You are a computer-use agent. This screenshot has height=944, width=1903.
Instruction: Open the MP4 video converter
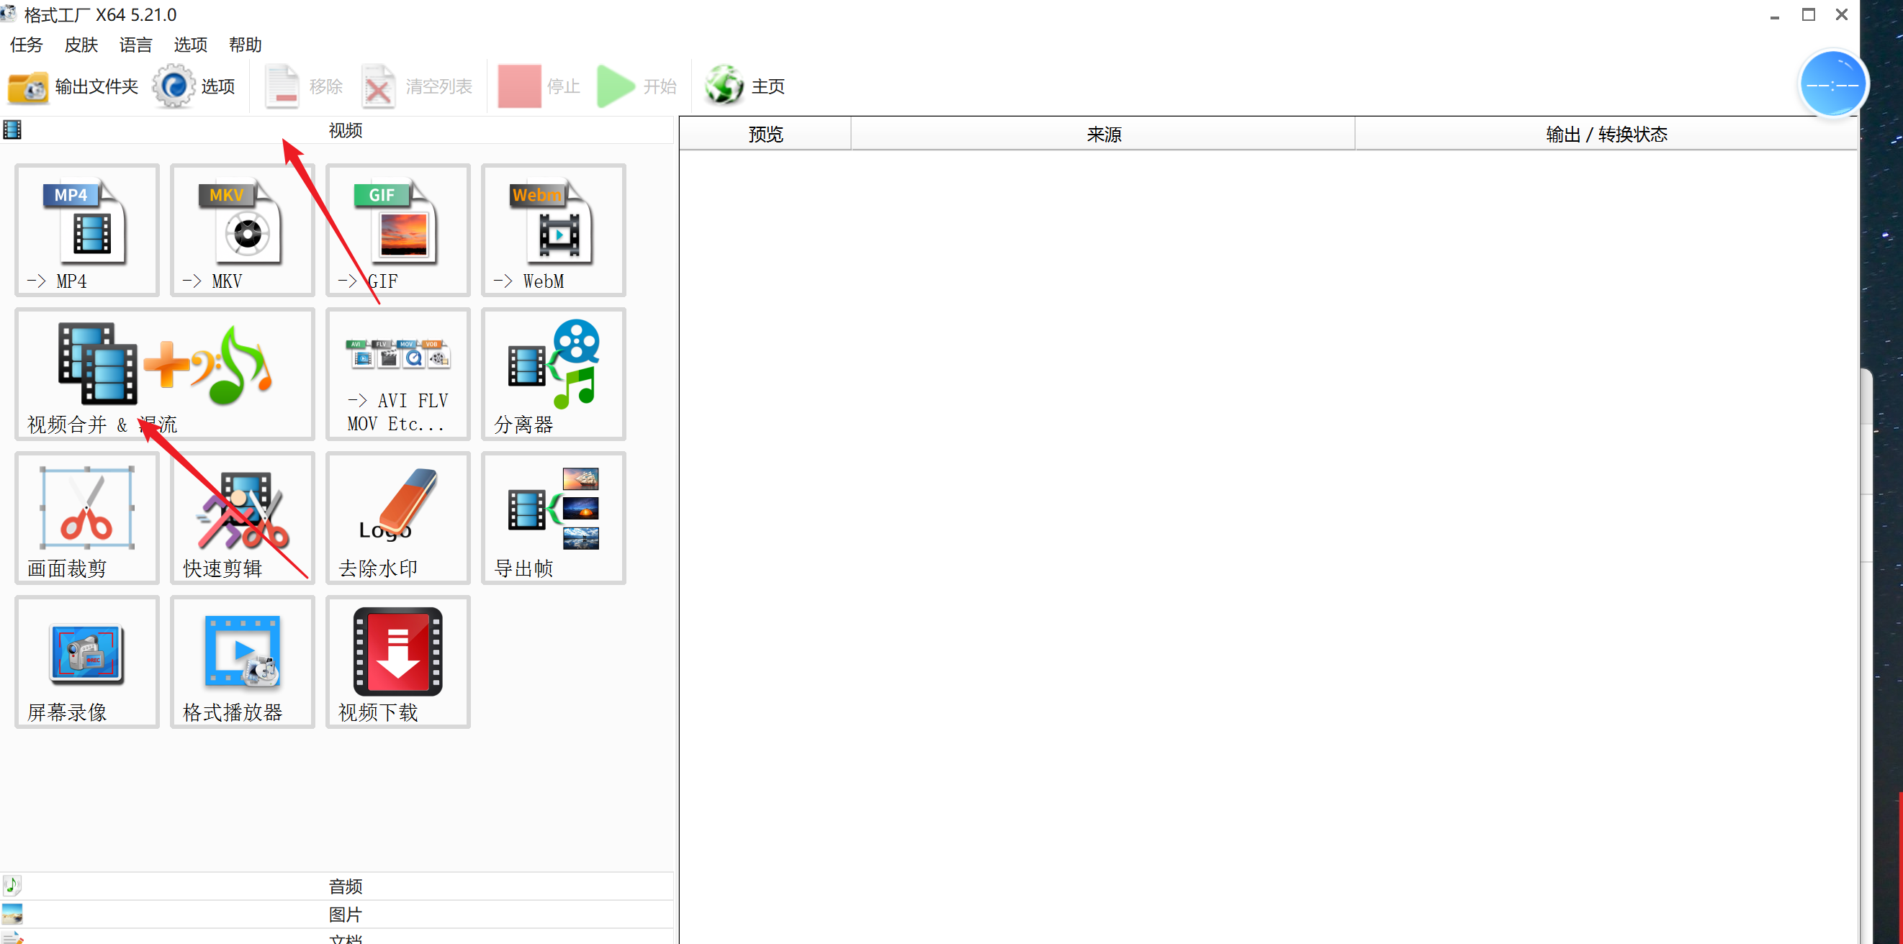click(x=87, y=230)
